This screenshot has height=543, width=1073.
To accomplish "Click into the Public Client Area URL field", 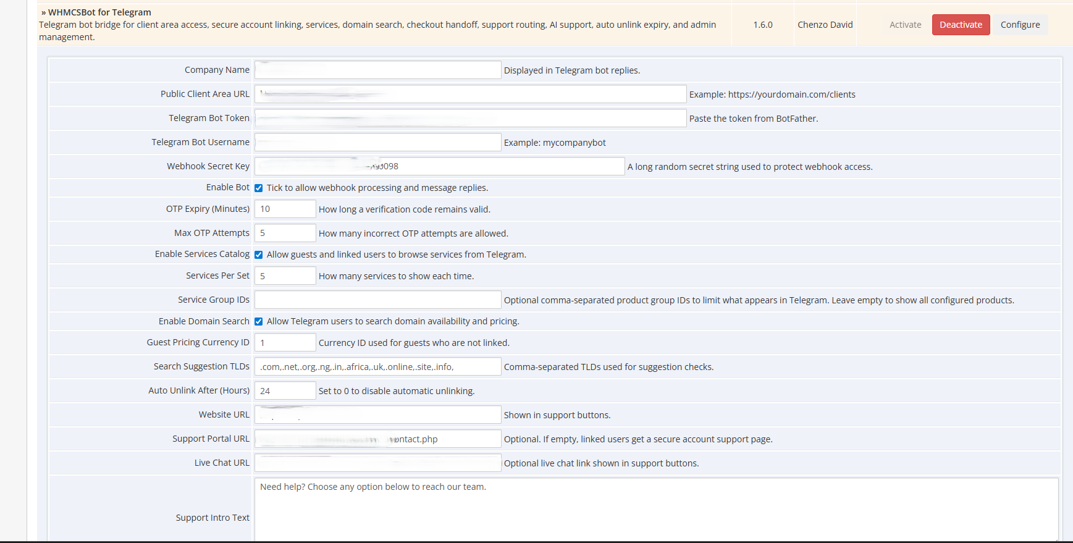I will point(470,94).
